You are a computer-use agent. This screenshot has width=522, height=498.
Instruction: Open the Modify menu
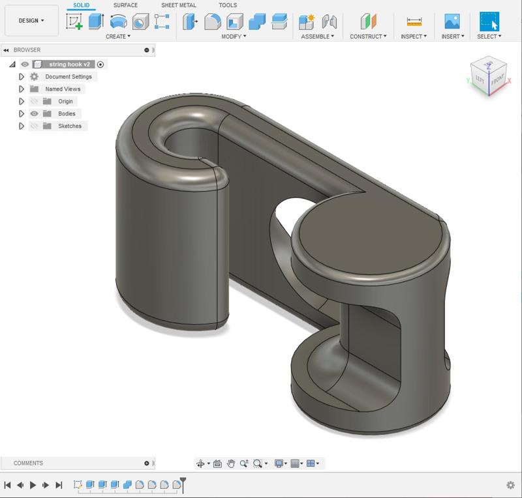234,37
